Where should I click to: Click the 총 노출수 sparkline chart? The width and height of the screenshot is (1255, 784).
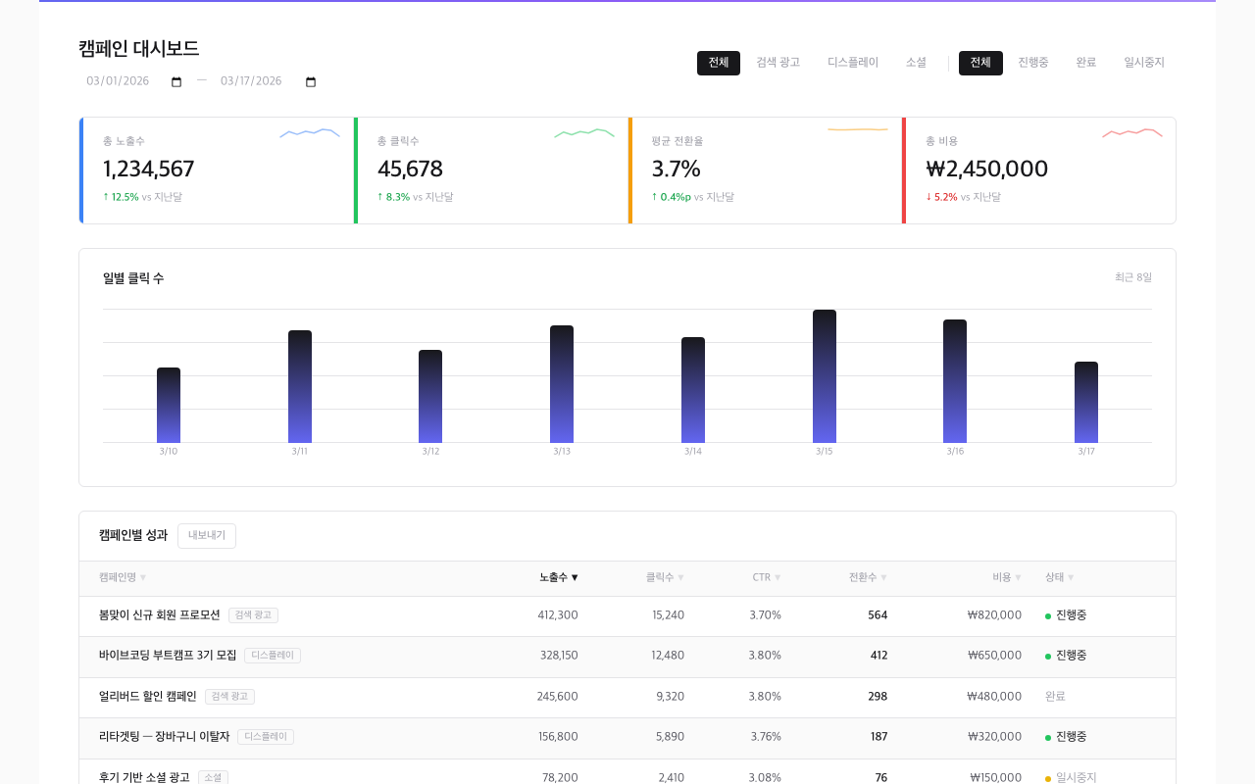[310, 132]
